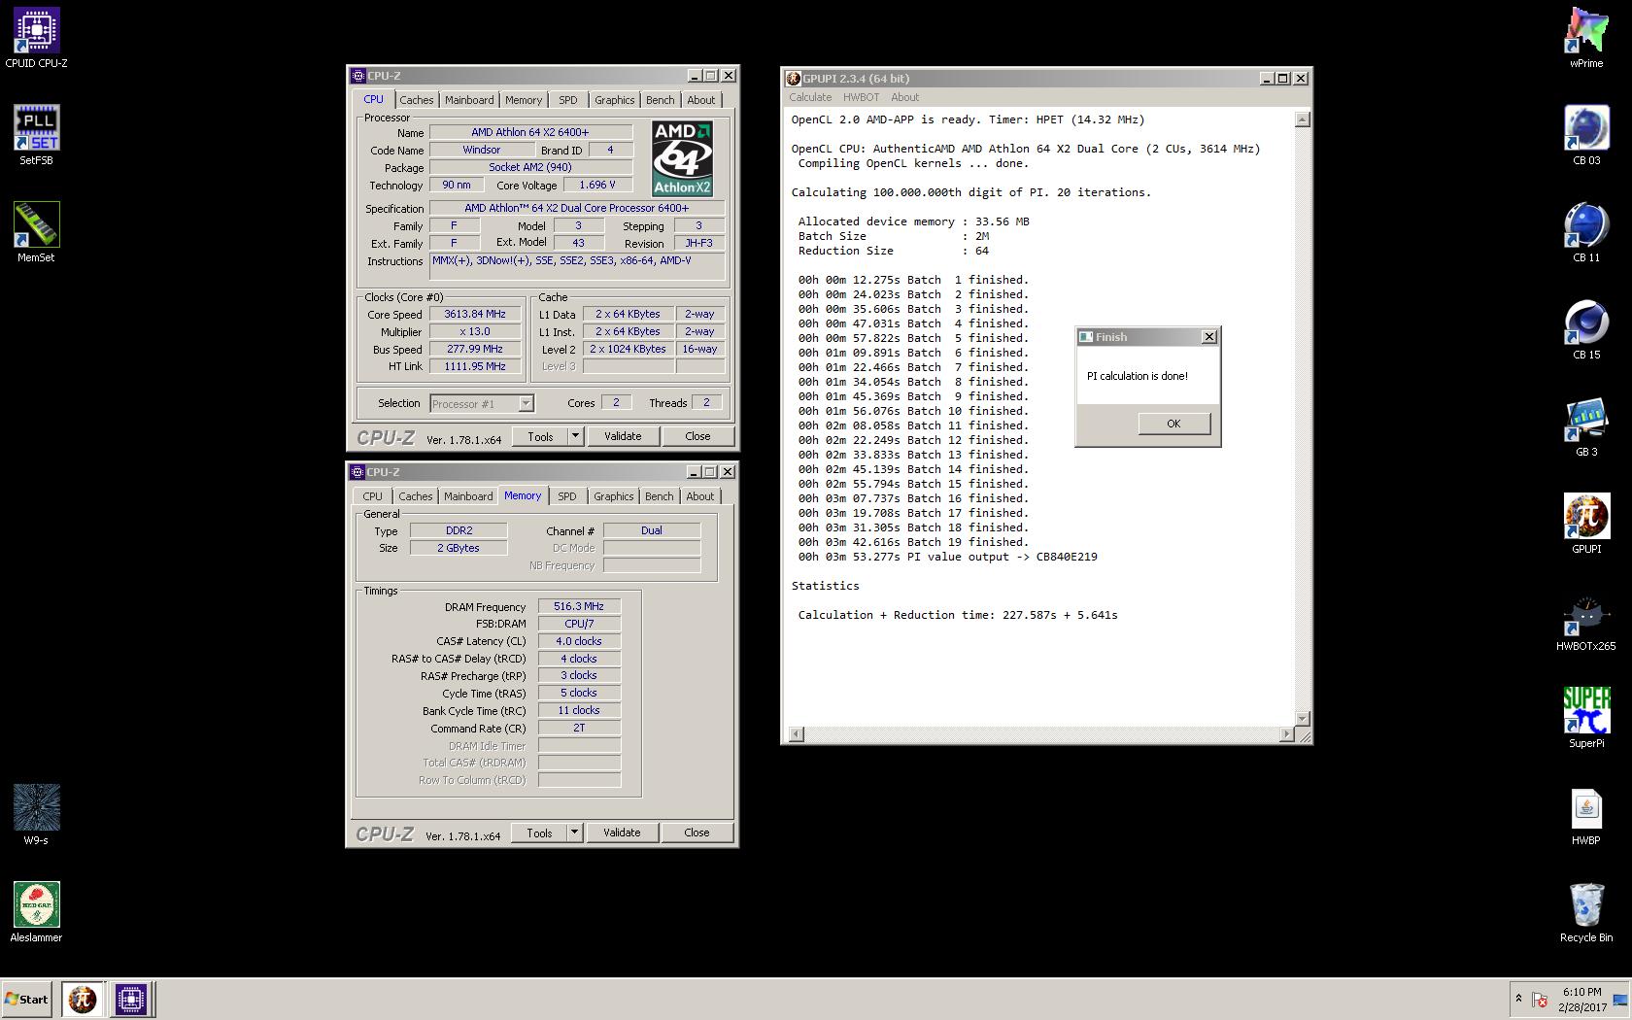
Task: Click the GPUPI scrollbar up arrow
Action: [x=1303, y=119]
